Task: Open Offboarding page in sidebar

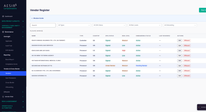Action: pos(9,87)
